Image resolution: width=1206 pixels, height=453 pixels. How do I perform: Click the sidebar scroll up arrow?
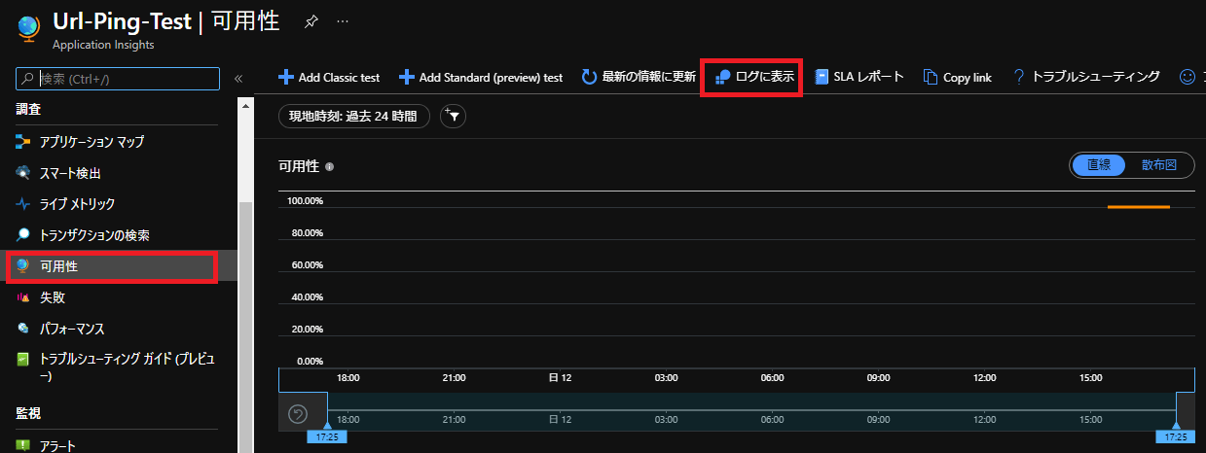[x=245, y=108]
